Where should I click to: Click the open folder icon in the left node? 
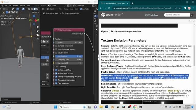44,41
